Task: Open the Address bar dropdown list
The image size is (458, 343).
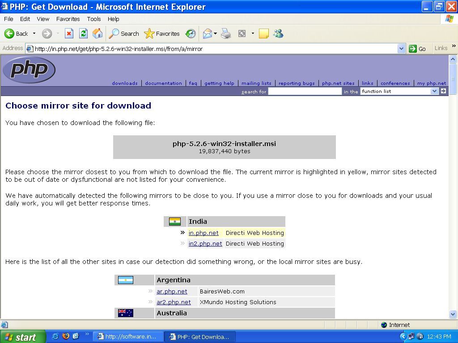Action: [402, 48]
